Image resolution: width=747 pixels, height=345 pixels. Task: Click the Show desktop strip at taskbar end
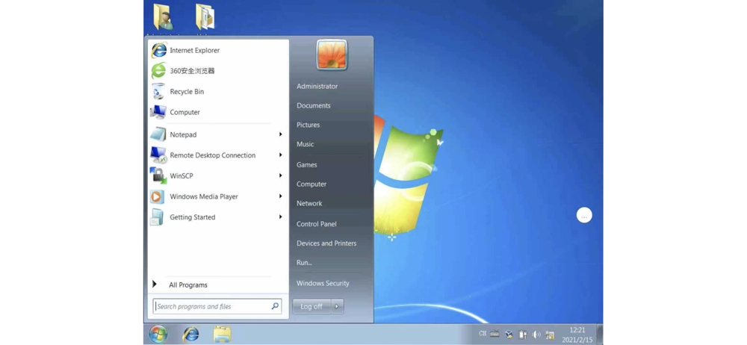click(x=600, y=334)
